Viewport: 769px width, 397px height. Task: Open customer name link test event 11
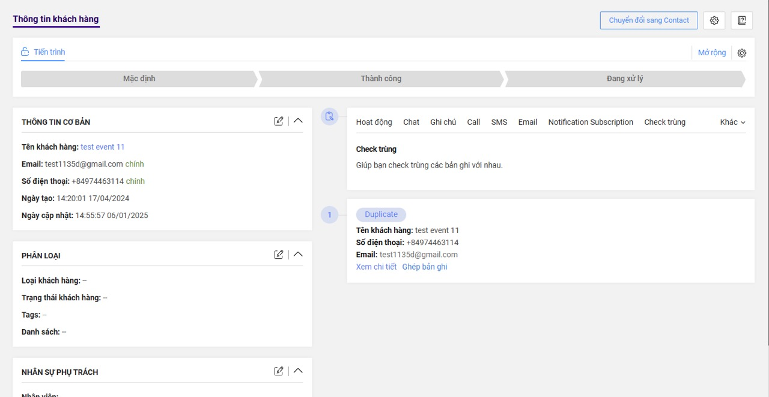103,147
